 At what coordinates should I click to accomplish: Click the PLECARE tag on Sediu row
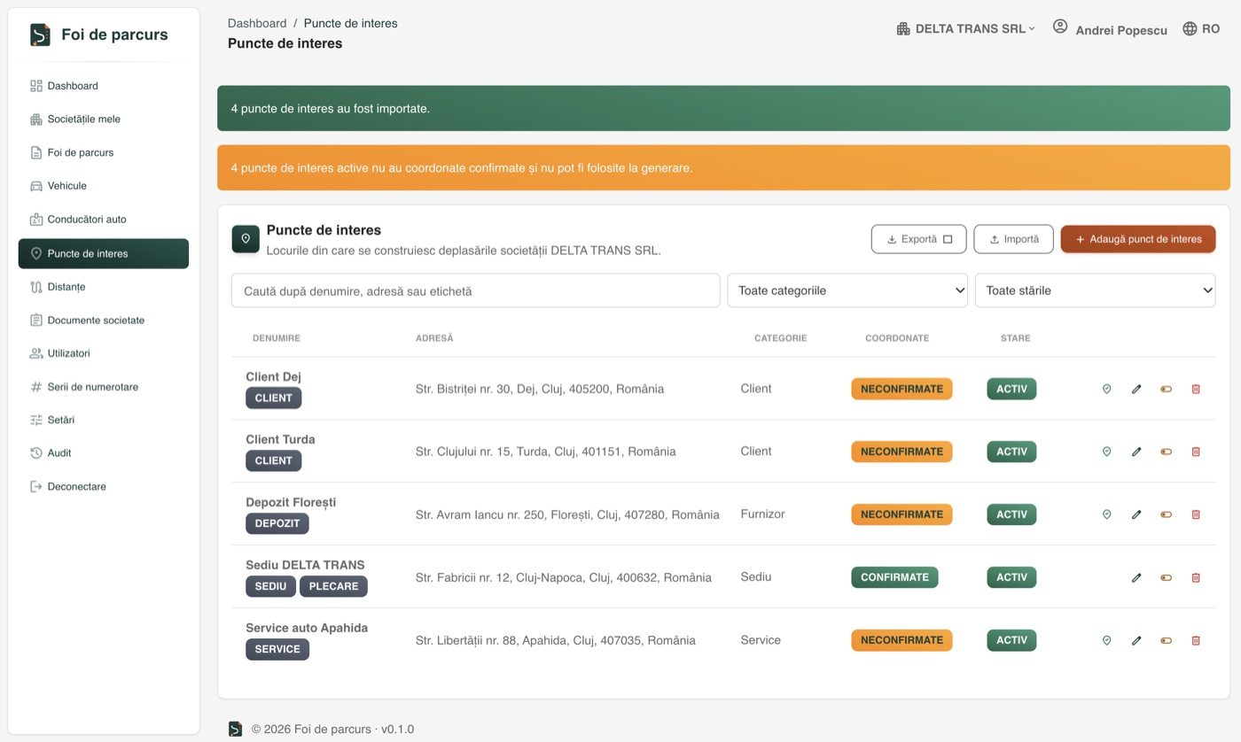tap(333, 586)
